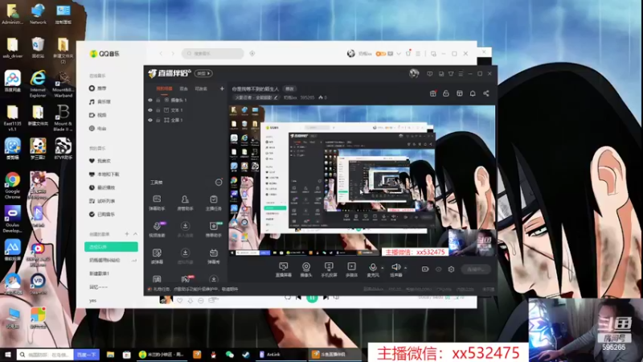Click the unlock padlock icon in header
Image resolution: width=643 pixels, height=362 pixels.
(x=446, y=93)
